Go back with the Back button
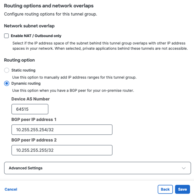Image resolution: width=194 pixels, height=196 pixels. pyautogui.click(x=165, y=189)
